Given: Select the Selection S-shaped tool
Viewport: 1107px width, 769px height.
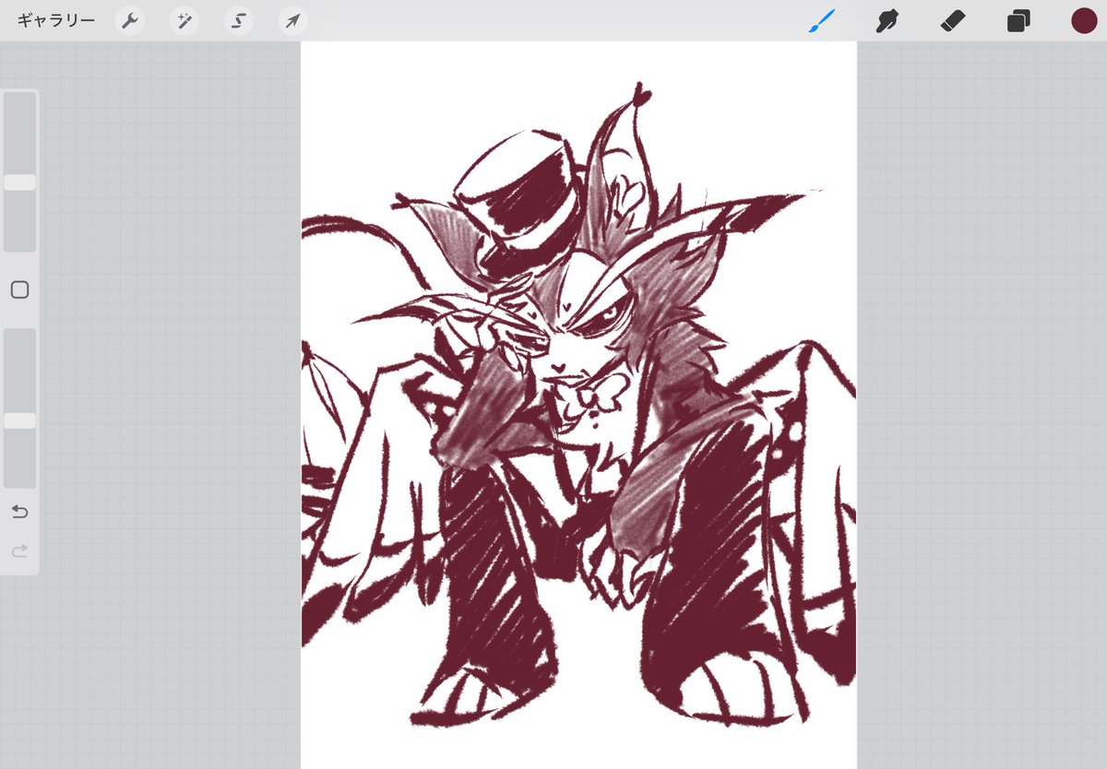Looking at the screenshot, I should [x=239, y=20].
